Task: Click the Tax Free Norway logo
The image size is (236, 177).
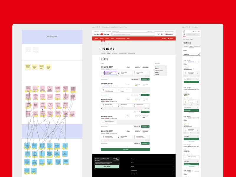Action: 101,34
